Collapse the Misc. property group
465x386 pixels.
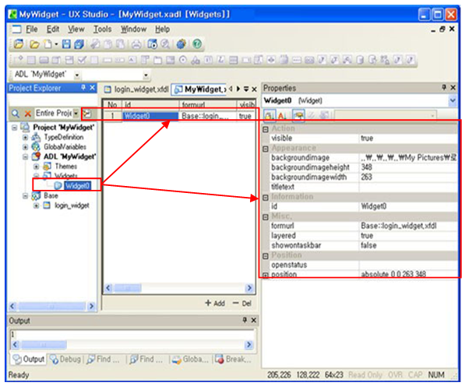(x=266, y=217)
